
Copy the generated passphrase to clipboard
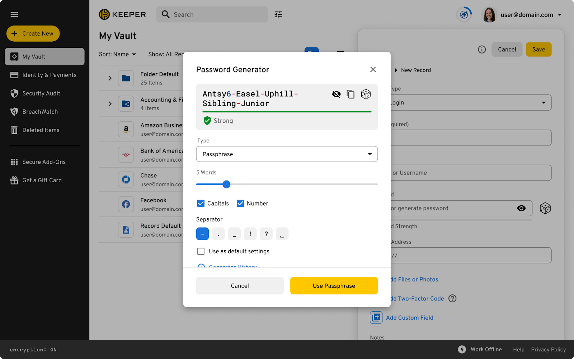350,94
